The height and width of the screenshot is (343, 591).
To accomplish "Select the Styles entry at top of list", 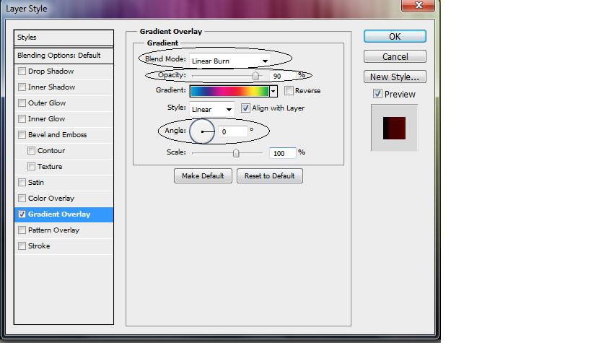I will pos(64,38).
